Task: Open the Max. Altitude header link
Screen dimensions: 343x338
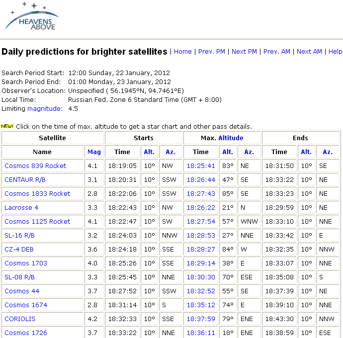Action: (x=231, y=138)
